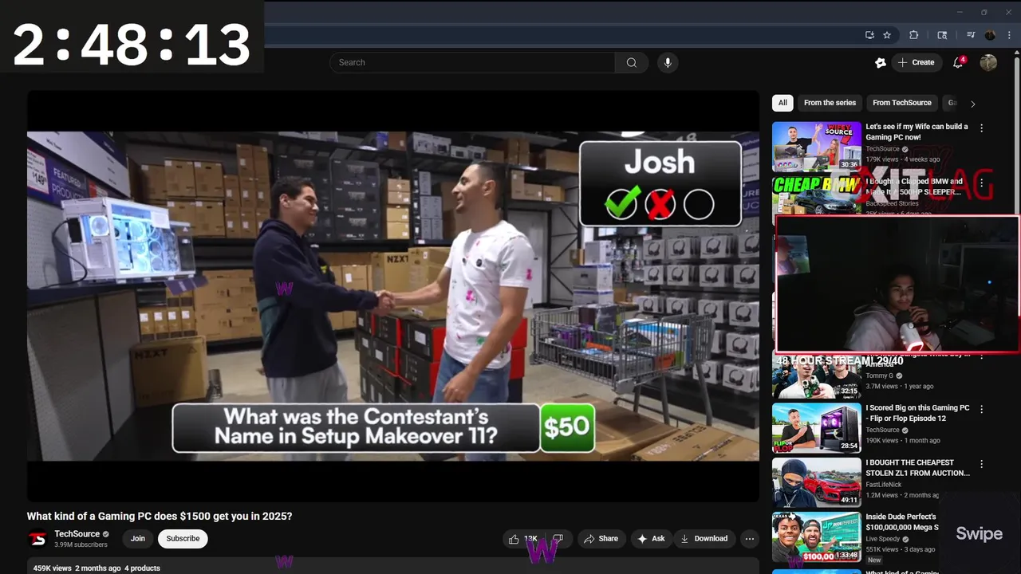The width and height of the screenshot is (1021, 574).
Task: Install the app via the address bar icon
Action: (x=869, y=35)
